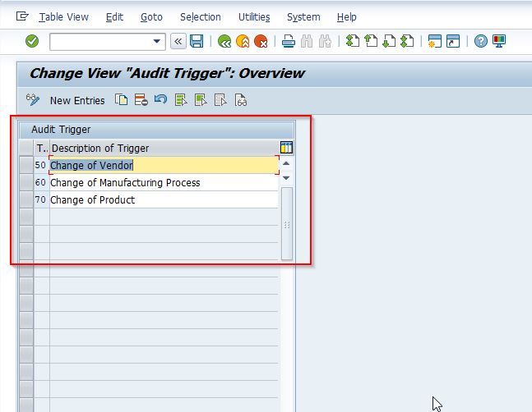Open the Help menu
The width and height of the screenshot is (532, 412).
coord(346,17)
